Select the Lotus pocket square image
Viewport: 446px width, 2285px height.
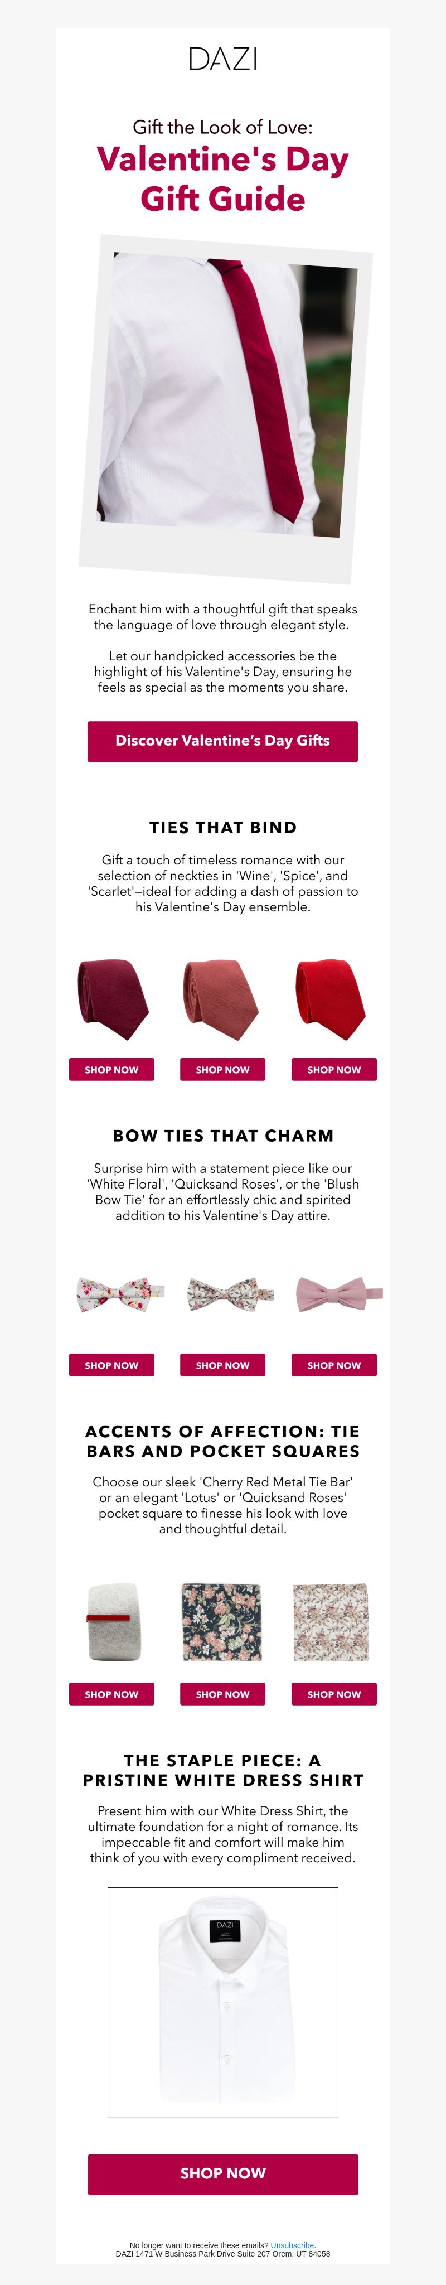click(222, 1621)
